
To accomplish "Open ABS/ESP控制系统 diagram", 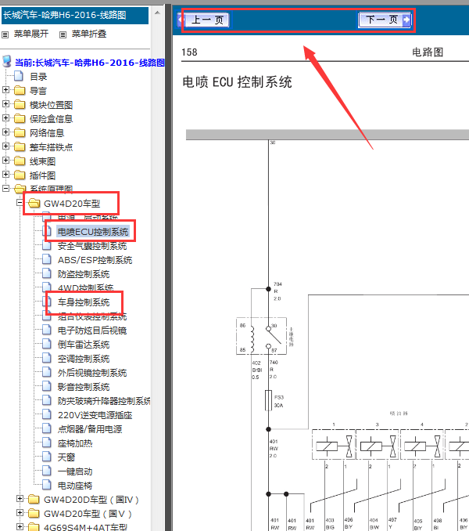I will pyautogui.click(x=95, y=260).
